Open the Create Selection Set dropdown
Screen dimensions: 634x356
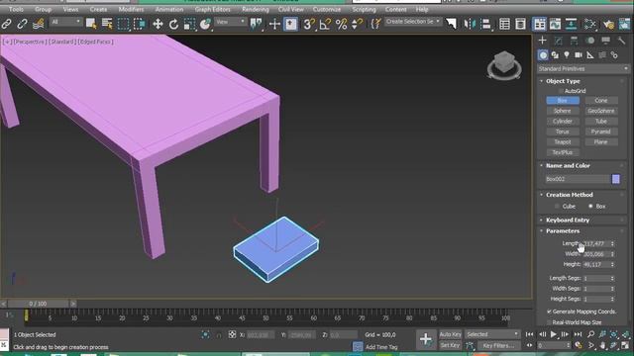click(413, 22)
